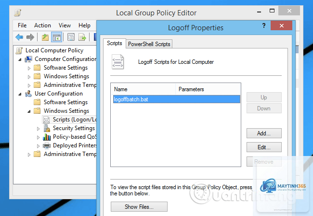Click the Export List toolbar icon
Image resolution: width=313 pixels, height=216 pixels.
tap(82, 37)
